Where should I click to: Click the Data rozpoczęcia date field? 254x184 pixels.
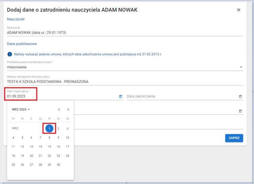pyautogui.click(x=60, y=97)
